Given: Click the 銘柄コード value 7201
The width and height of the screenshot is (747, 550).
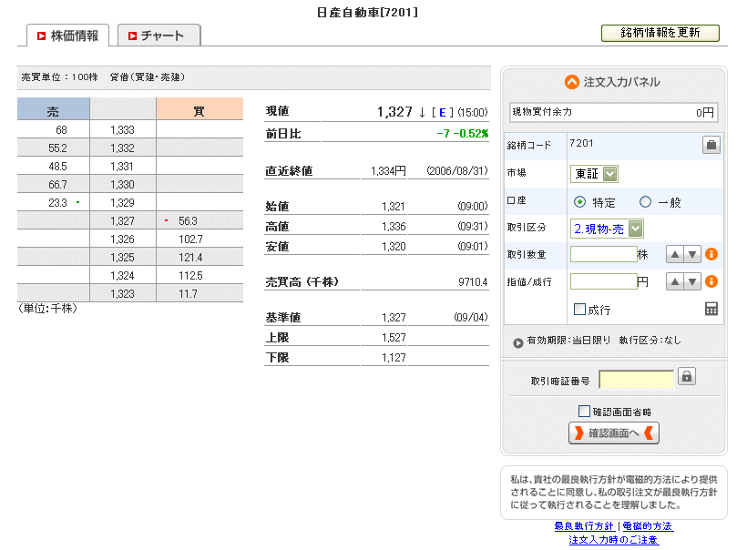Looking at the screenshot, I should pos(581,143).
